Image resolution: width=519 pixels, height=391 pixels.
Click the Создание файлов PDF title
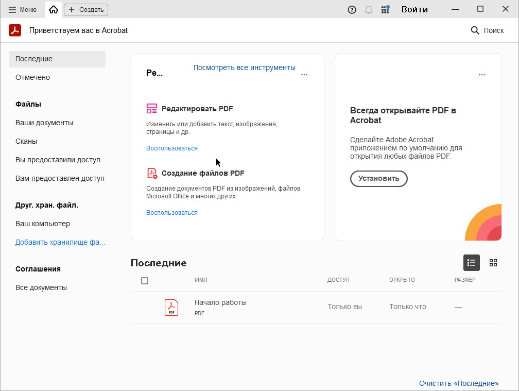203,173
